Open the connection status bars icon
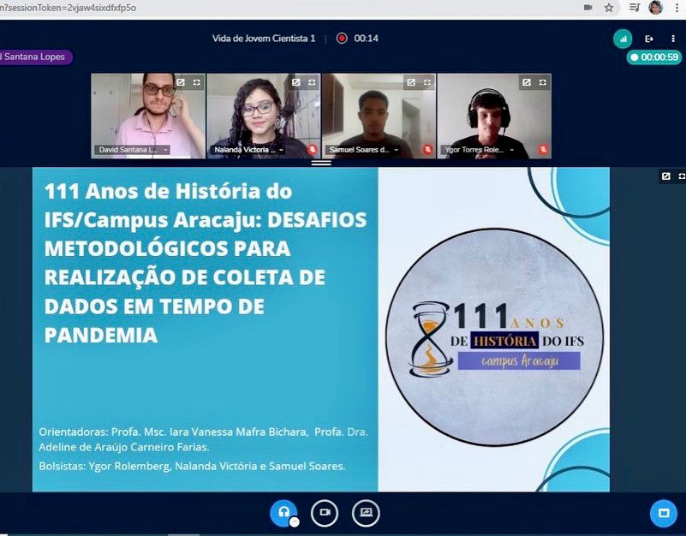This screenshot has height=536, width=686. click(x=623, y=39)
